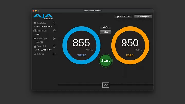Click the Codec Type label
Image resolution: width=185 pixels, height=104 pixels.
[42, 39]
